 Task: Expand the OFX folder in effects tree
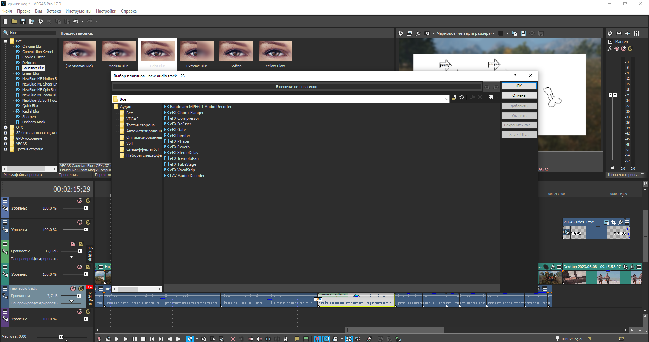pyautogui.click(x=5, y=127)
